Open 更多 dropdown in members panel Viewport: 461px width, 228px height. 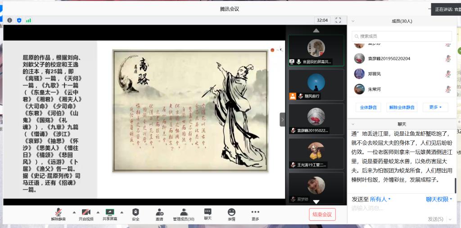435,107
